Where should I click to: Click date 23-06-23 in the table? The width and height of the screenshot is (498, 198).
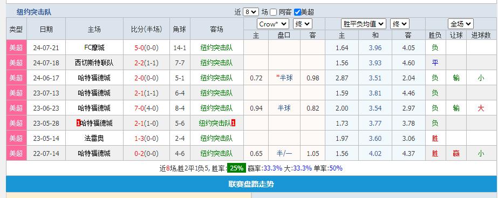pyautogui.click(x=46, y=108)
